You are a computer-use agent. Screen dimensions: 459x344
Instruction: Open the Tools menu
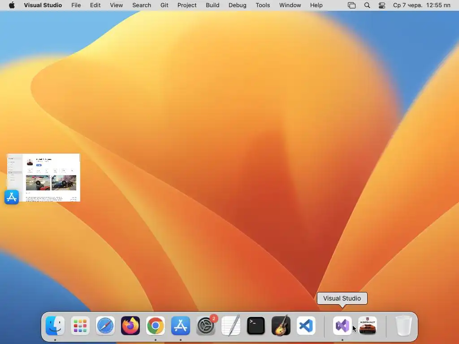(263, 5)
